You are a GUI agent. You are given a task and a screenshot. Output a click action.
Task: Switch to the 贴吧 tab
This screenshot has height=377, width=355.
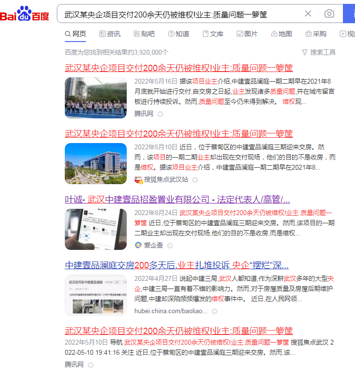[x=144, y=34]
